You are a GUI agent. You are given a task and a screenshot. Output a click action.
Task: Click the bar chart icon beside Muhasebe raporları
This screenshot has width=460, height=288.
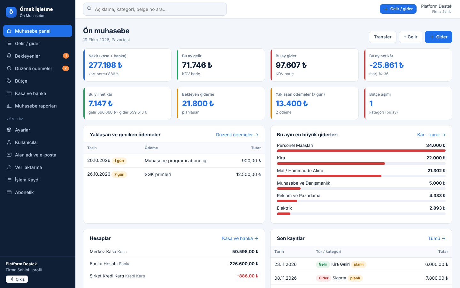[9, 106]
